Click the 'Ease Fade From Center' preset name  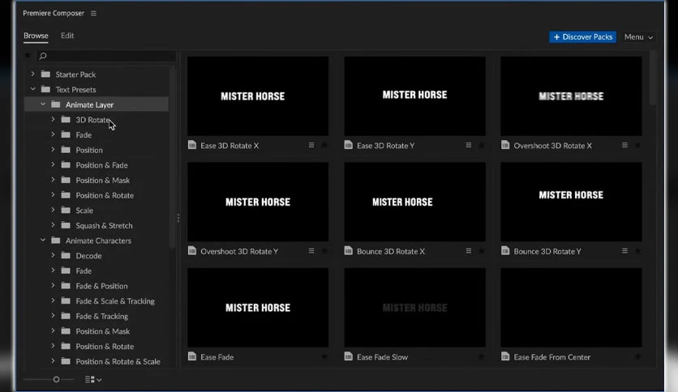coord(551,357)
